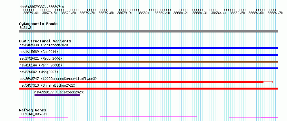Click the magenta GLO1 gene line

pyautogui.click(x=148, y=117)
